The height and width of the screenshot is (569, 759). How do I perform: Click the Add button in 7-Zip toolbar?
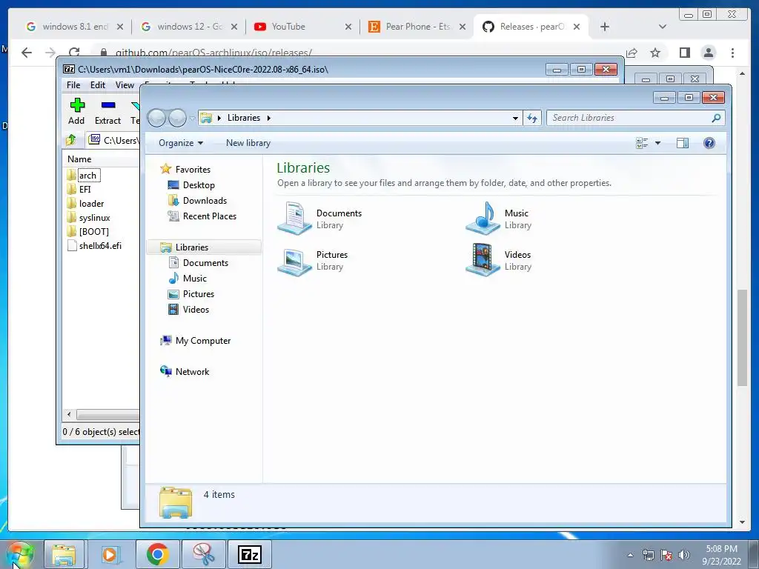tap(76, 111)
